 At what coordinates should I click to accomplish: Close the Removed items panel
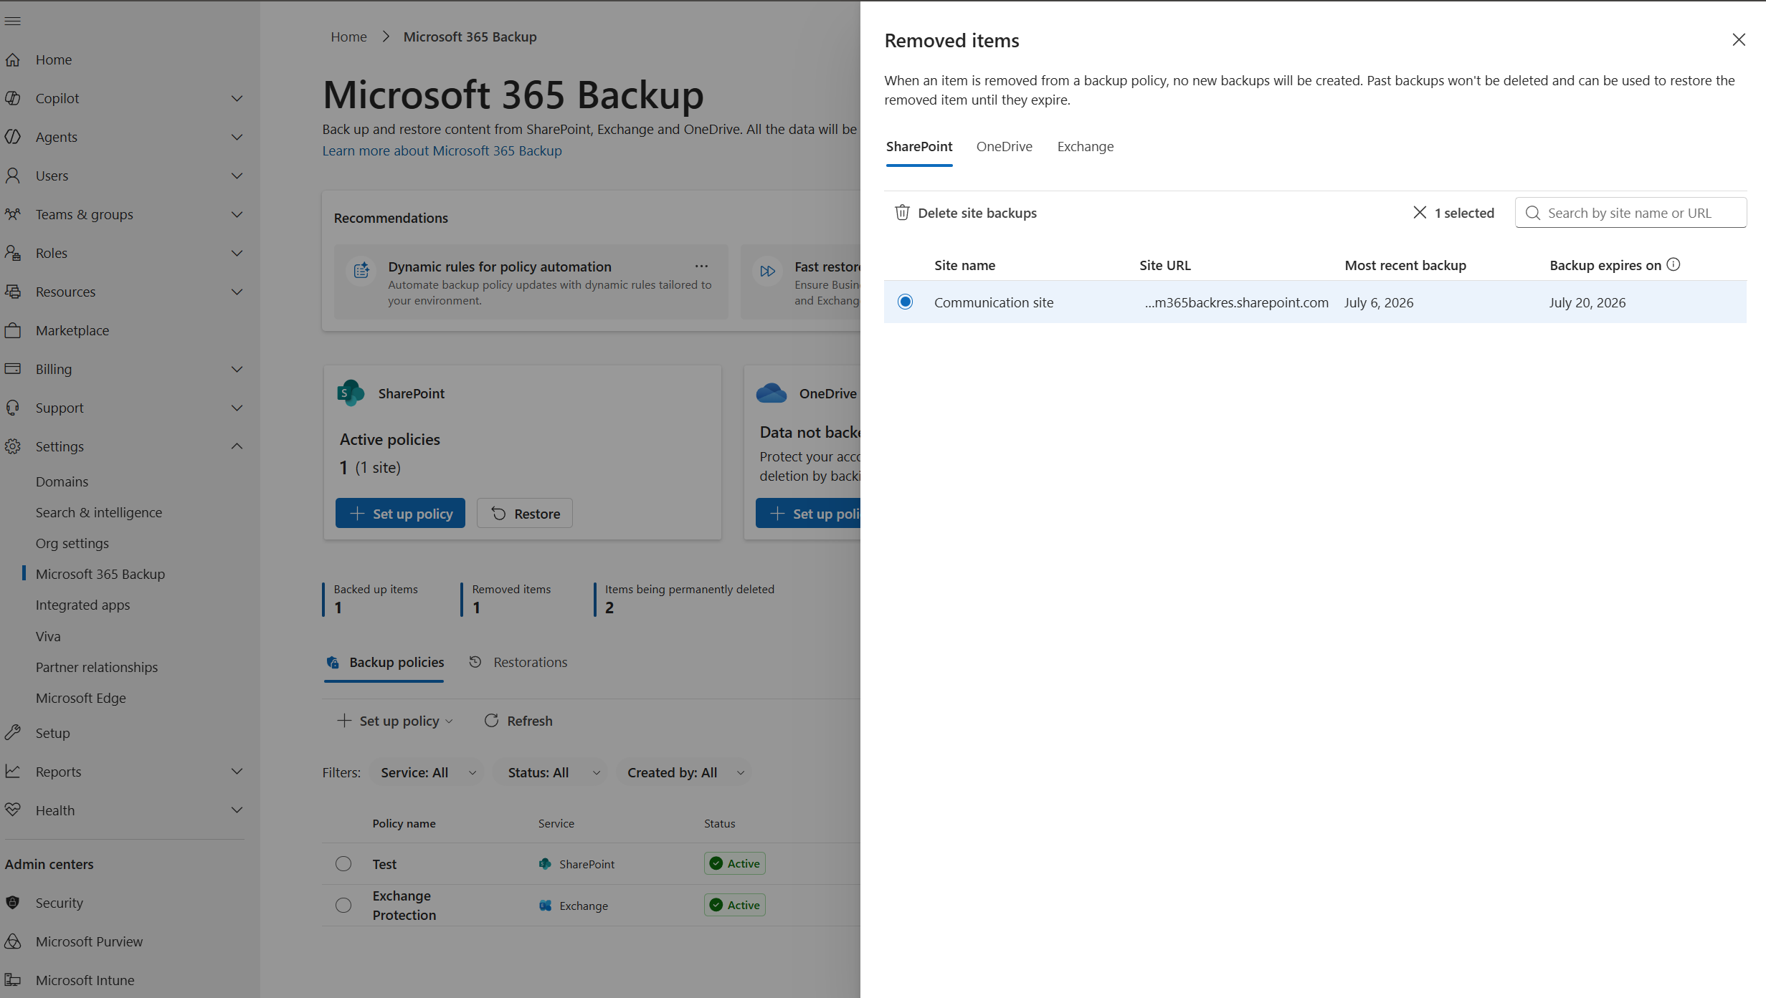point(1739,39)
